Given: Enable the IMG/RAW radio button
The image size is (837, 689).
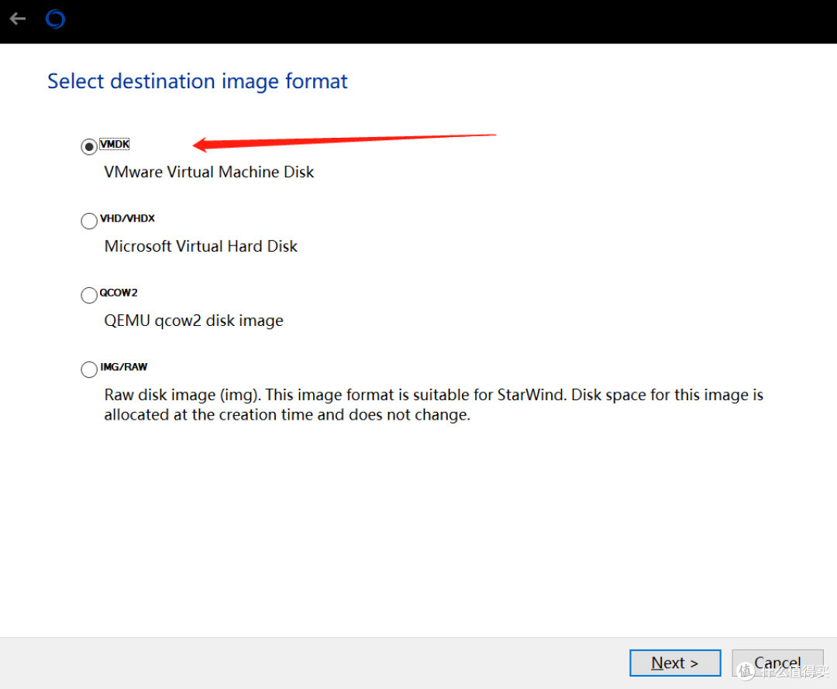Looking at the screenshot, I should click(x=89, y=369).
